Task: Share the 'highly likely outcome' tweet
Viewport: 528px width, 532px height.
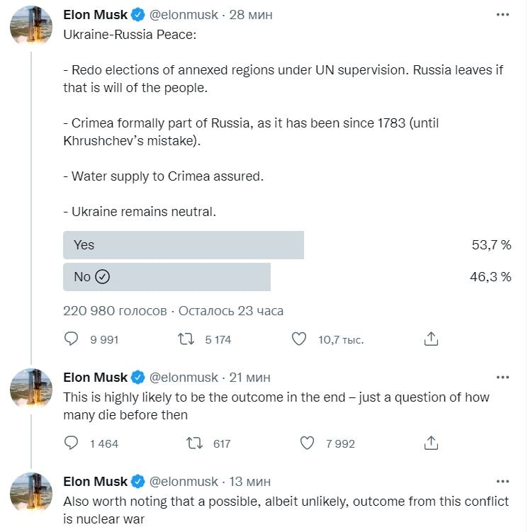Action: click(431, 443)
